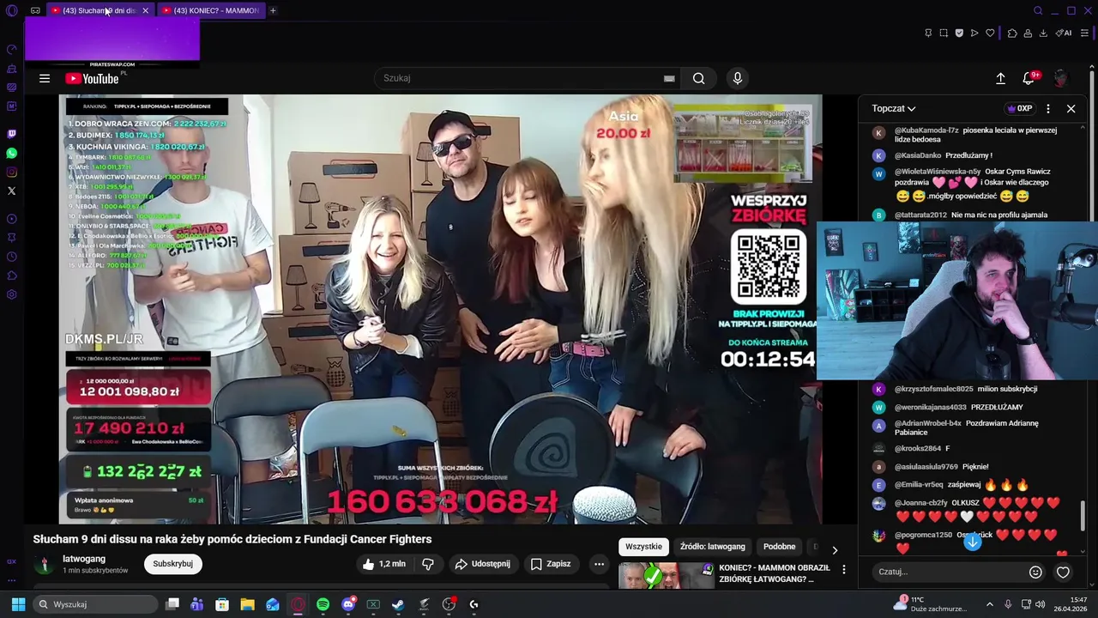Go to the YouTube home logo

(94, 78)
